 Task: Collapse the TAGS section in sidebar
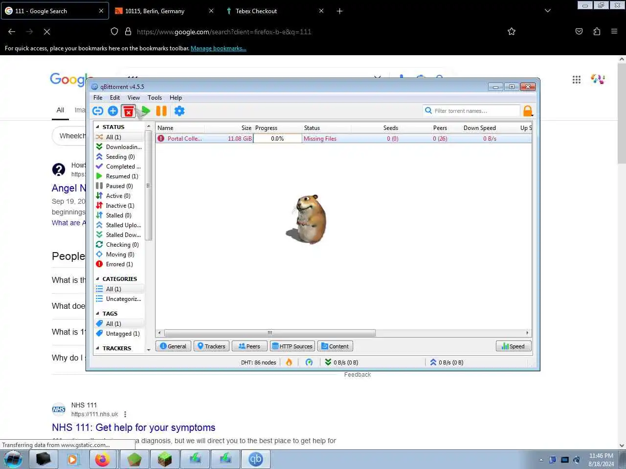coord(97,314)
